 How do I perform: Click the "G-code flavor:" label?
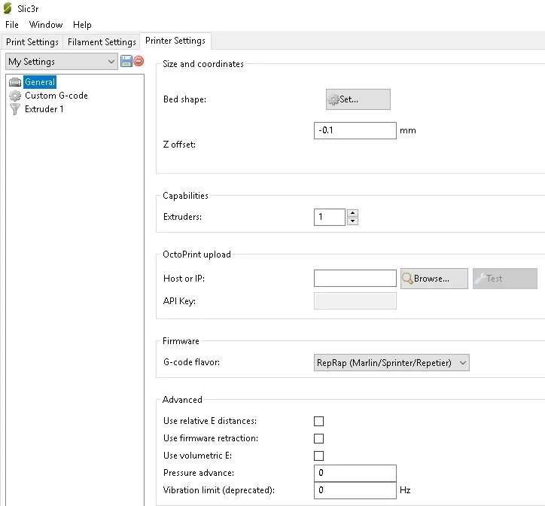coord(191,362)
